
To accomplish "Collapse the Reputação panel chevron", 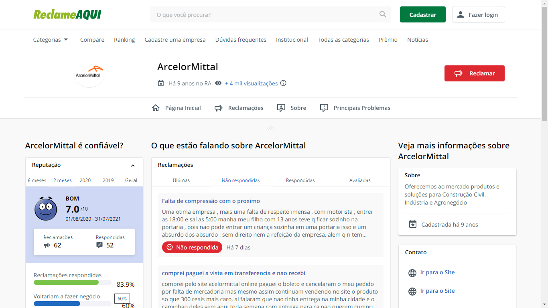I will click(x=133, y=166).
